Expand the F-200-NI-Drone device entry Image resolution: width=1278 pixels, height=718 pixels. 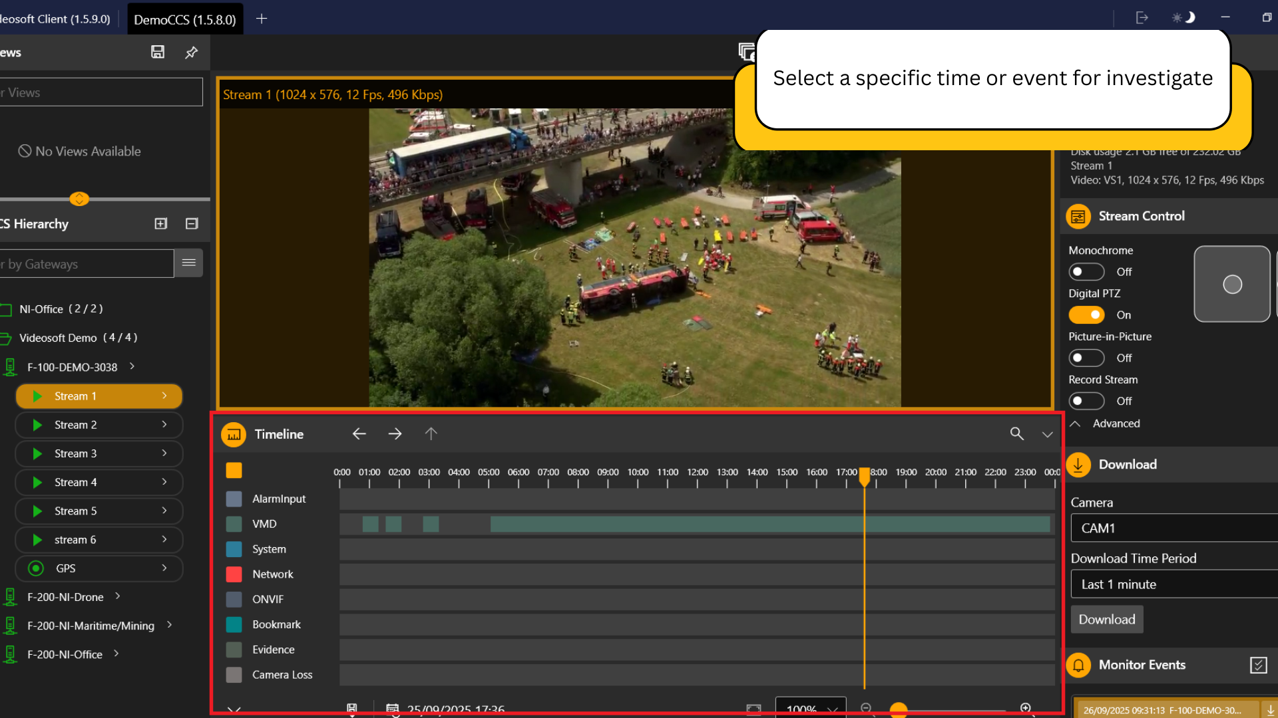click(118, 596)
